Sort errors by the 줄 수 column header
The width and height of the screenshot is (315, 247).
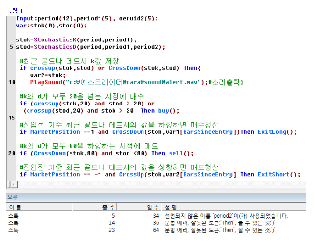[108, 207]
